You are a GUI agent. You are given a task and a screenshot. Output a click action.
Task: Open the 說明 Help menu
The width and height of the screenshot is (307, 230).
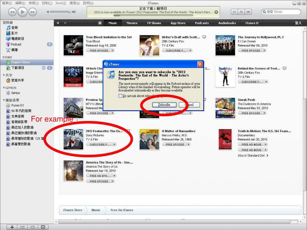[x=88, y=3]
